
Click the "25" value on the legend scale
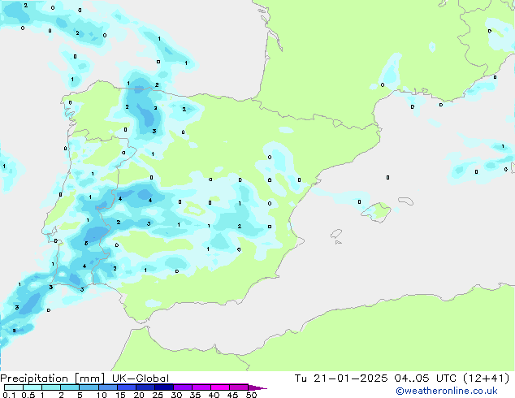point(158,395)
